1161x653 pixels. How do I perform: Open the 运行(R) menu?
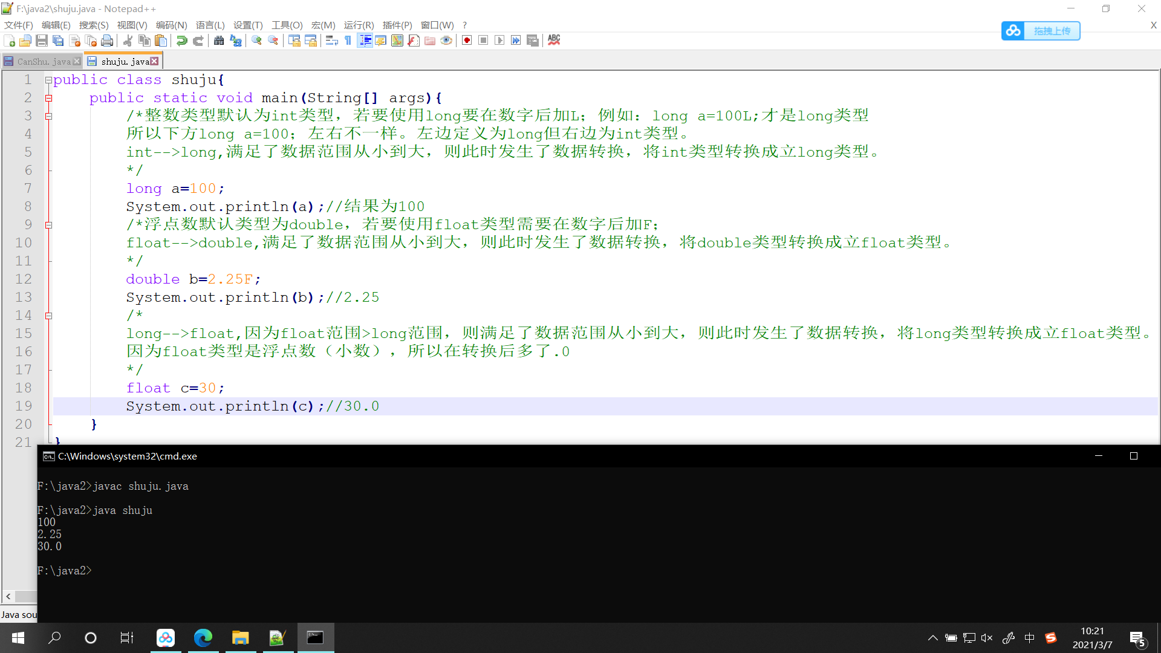click(x=359, y=25)
